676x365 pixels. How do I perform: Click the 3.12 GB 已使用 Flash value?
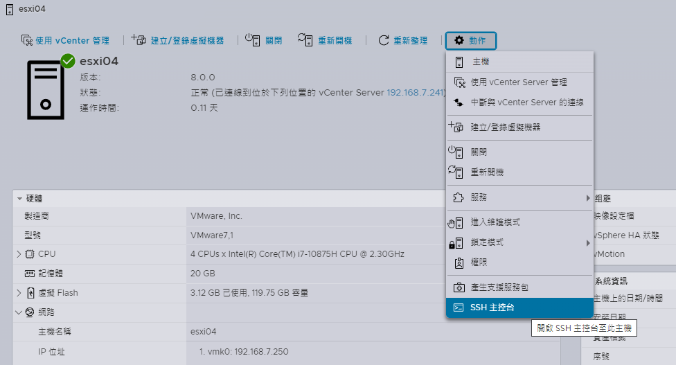[x=249, y=293]
